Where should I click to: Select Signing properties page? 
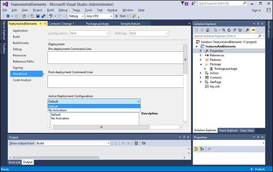(x=18, y=68)
